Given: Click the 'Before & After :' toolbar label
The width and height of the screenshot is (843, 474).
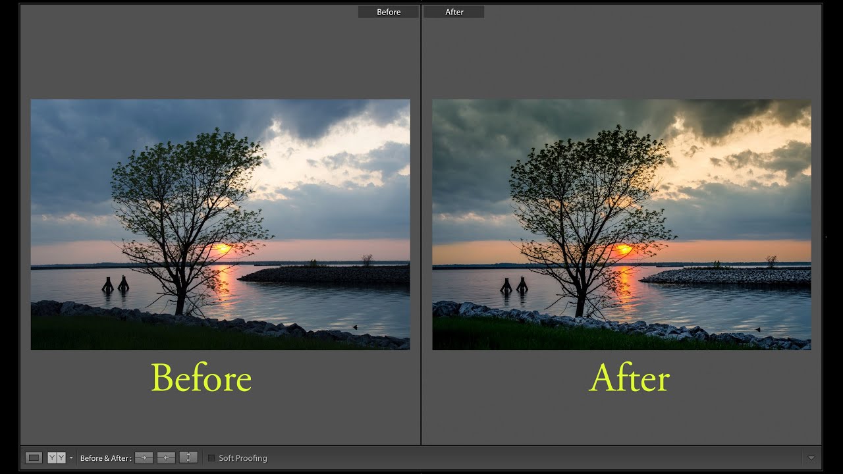Looking at the screenshot, I should (106, 458).
